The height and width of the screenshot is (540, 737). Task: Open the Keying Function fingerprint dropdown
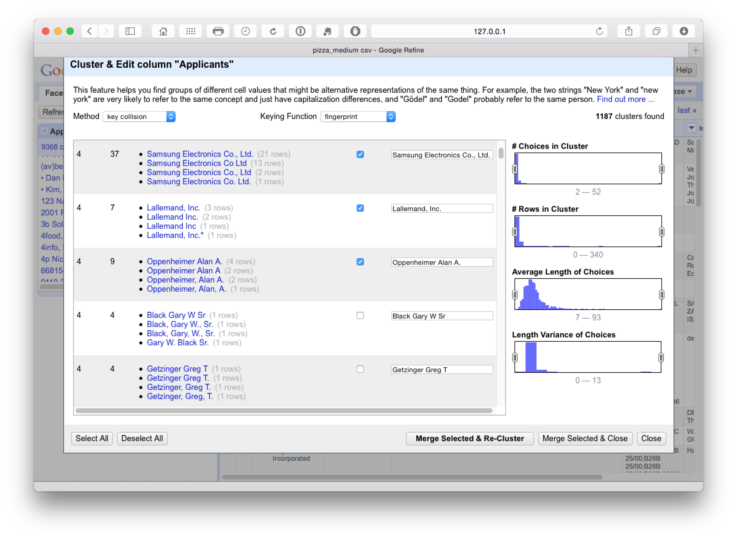(x=358, y=117)
